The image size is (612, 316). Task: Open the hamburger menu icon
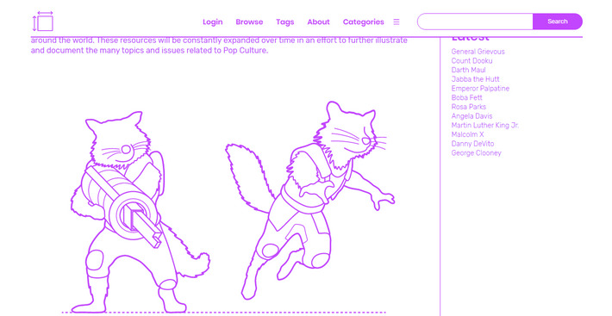[397, 22]
